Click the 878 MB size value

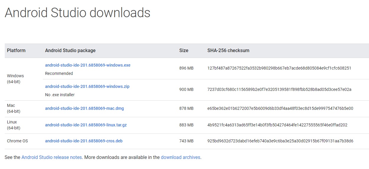(186, 108)
